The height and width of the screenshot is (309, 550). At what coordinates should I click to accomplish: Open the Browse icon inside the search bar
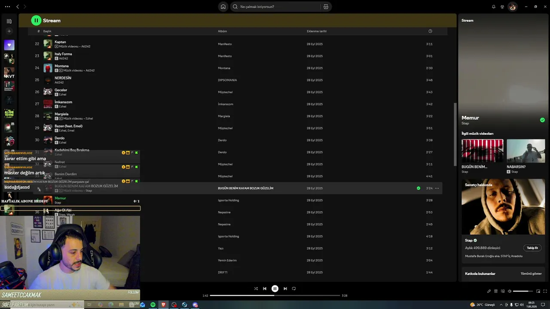pyautogui.click(x=326, y=6)
